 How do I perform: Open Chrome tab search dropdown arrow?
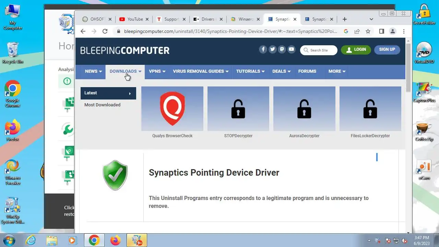[x=371, y=19]
